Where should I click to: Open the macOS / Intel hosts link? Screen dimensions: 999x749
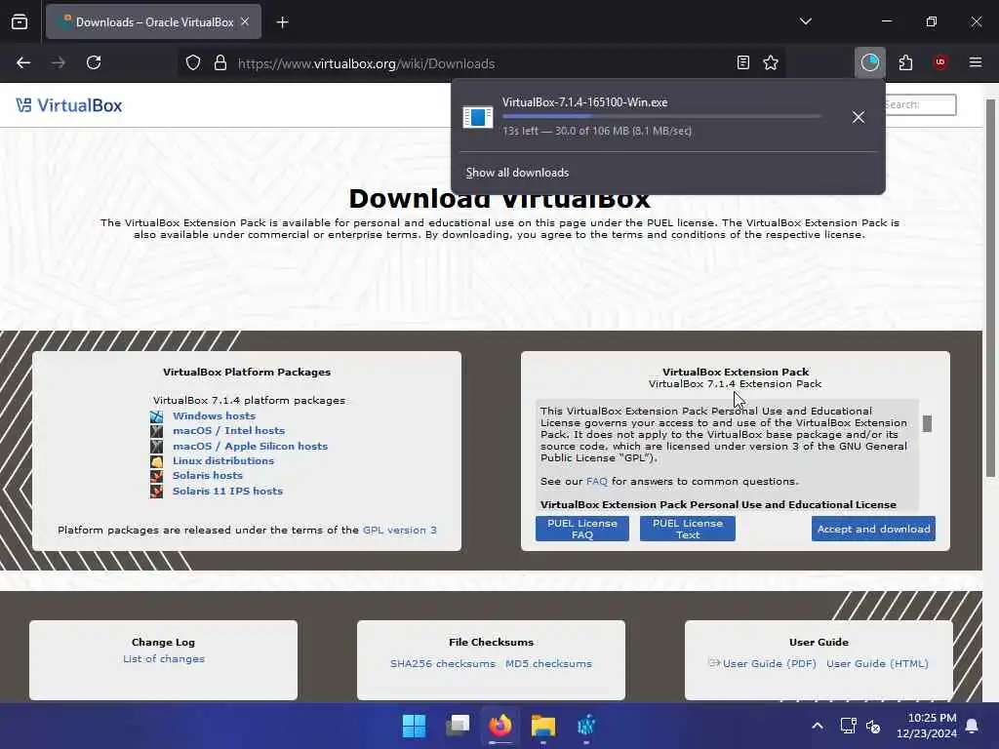pyautogui.click(x=228, y=430)
